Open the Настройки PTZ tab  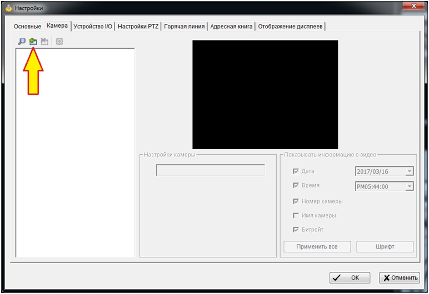coord(138,27)
